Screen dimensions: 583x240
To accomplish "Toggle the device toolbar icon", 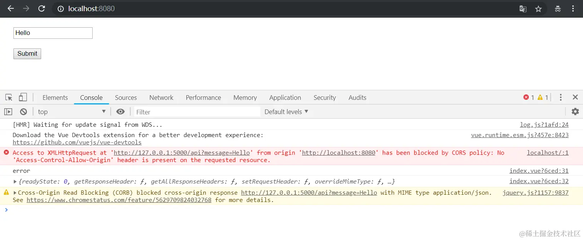I will point(23,97).
